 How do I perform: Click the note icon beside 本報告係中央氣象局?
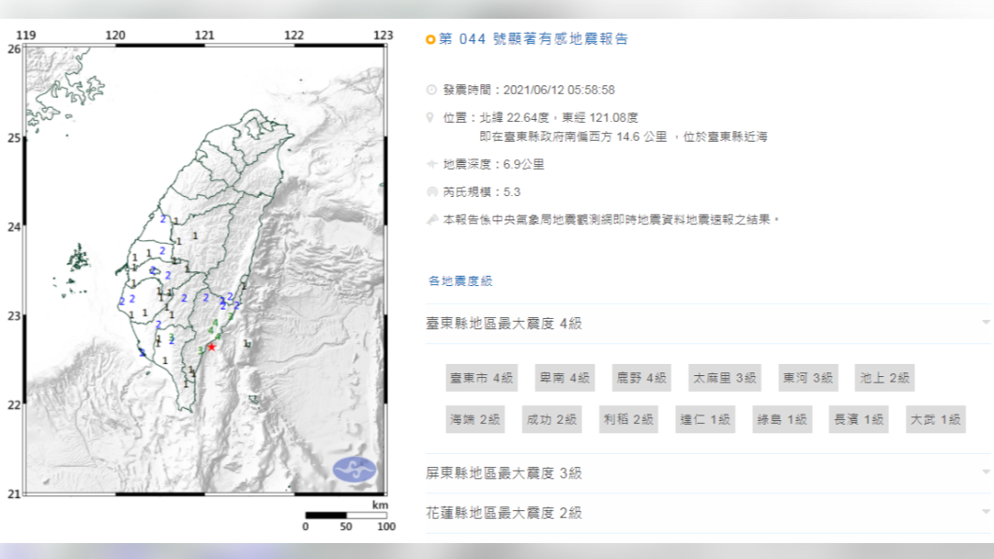point(431,219)
